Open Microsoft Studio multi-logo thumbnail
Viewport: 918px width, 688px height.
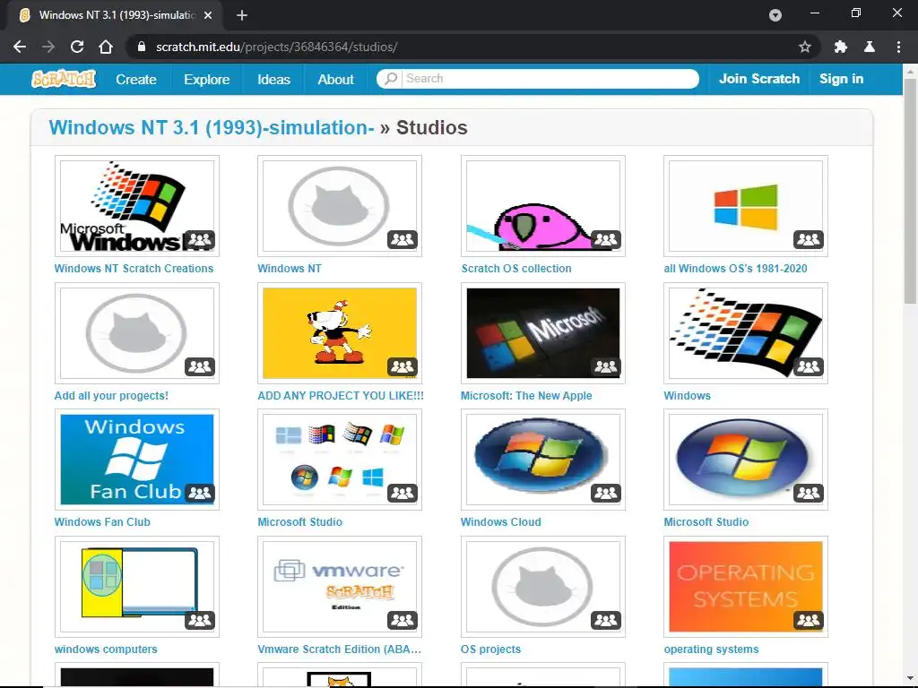340,460
